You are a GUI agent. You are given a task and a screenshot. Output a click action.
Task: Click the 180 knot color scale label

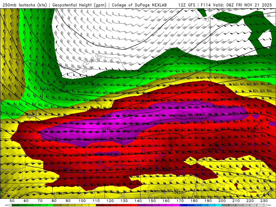[x=194, y=201]
